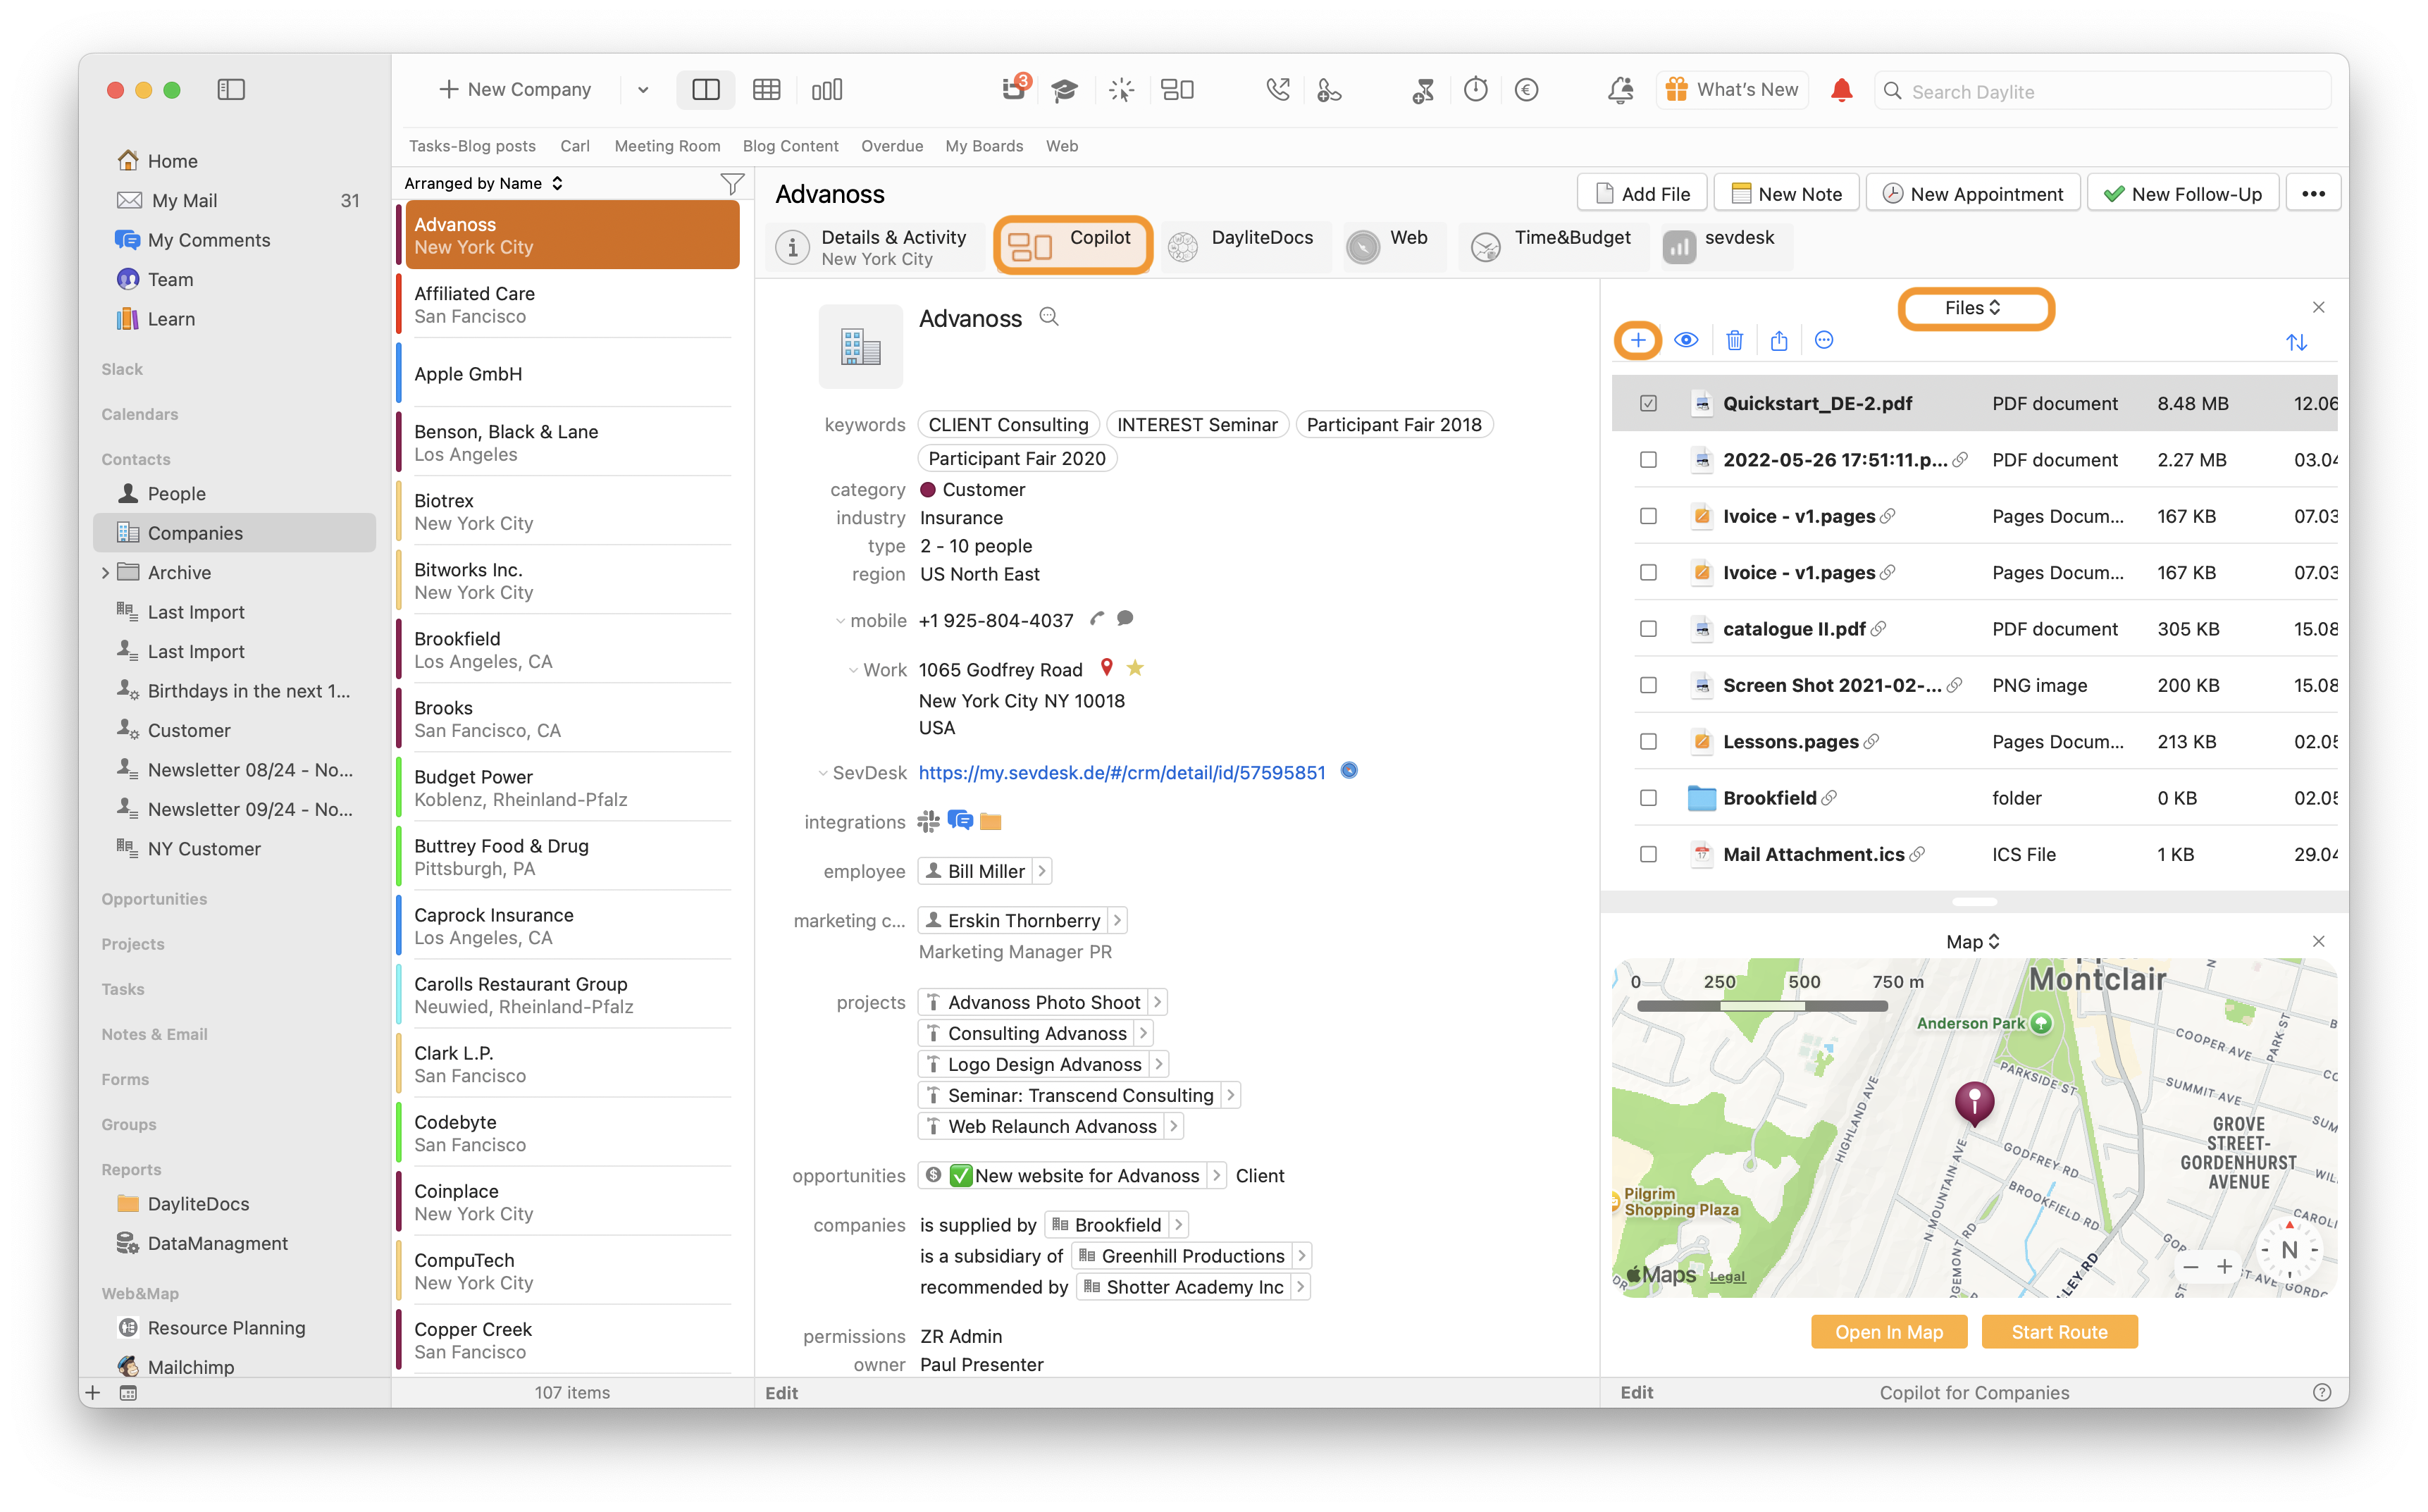Click the New Follow-Up button
This screenshot has width=2428, height=1512.
[2183, 194]
